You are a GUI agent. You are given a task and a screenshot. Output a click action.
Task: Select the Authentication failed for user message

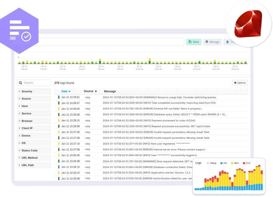coord(147,178)
